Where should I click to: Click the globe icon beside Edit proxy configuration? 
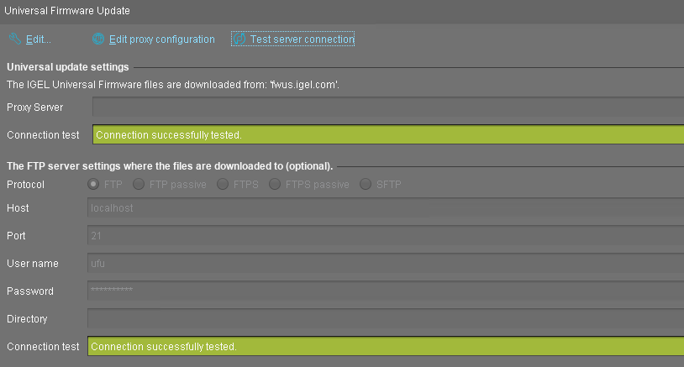tap(98, 39)
